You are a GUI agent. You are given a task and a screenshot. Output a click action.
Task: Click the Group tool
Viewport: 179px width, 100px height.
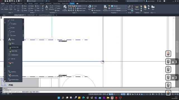pos(129,7)
